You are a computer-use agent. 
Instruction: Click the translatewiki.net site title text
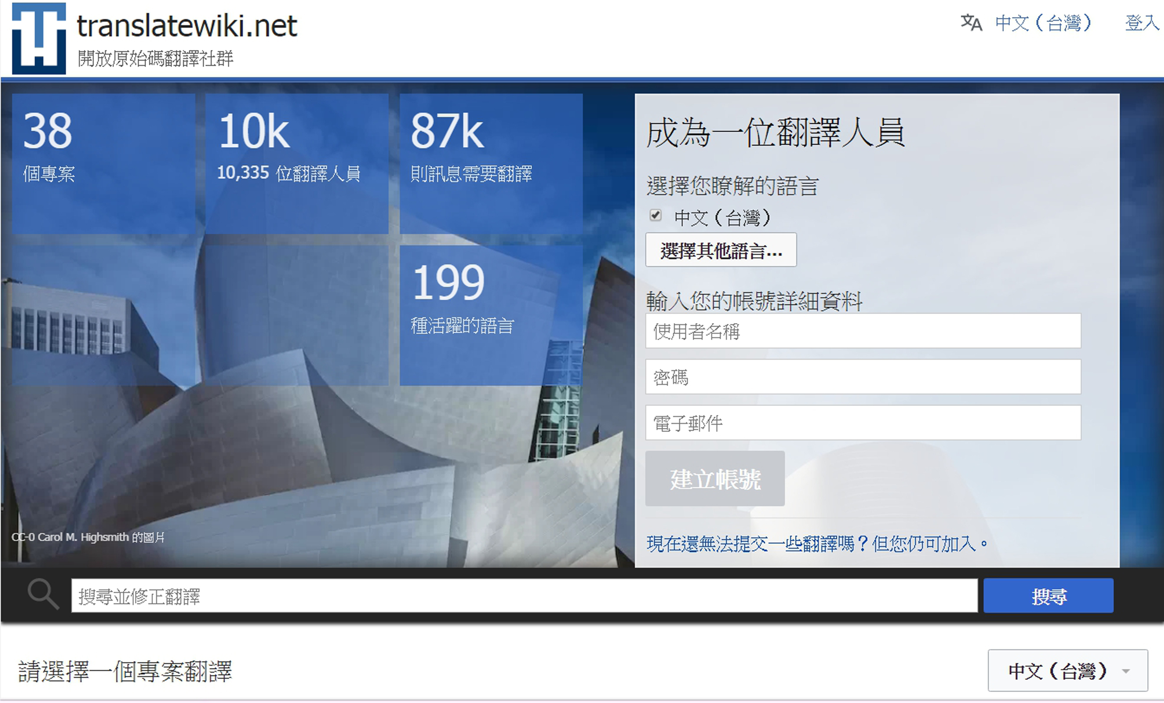click(x=187, y=26)
